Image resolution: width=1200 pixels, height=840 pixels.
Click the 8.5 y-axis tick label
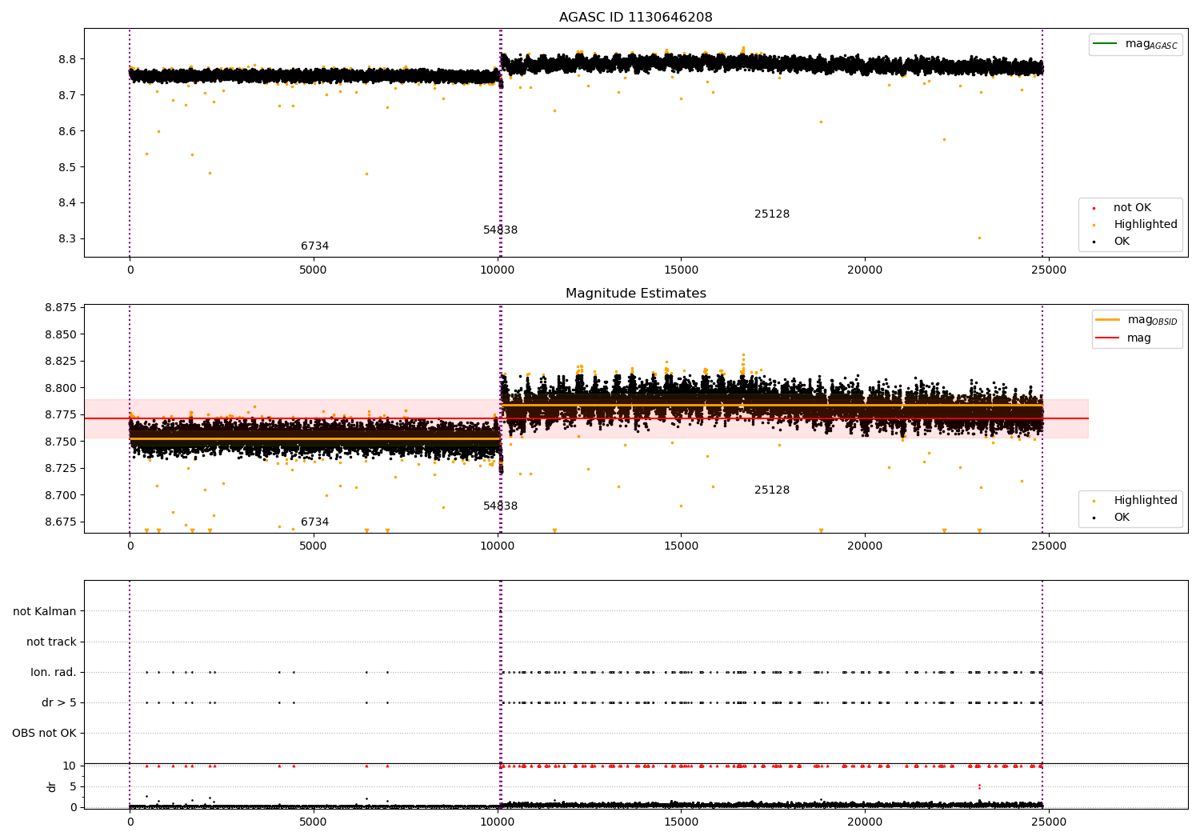pyautogui.click(x=66, y=167)
